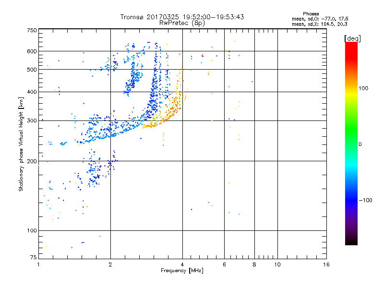Screen dimensions: 384x288
Task: Click the x-axis tick label '8'
Action: tap(254, 264)
